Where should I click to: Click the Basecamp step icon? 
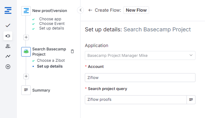coord(26,52)
